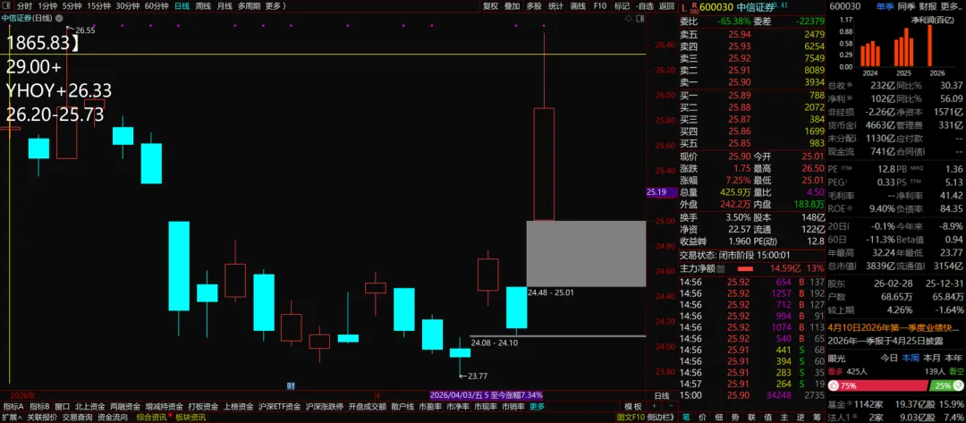The width and height of the screenshot is (966, 423).
Task: Show 北上资金 indicator
Action: click(x=90, y=406)
